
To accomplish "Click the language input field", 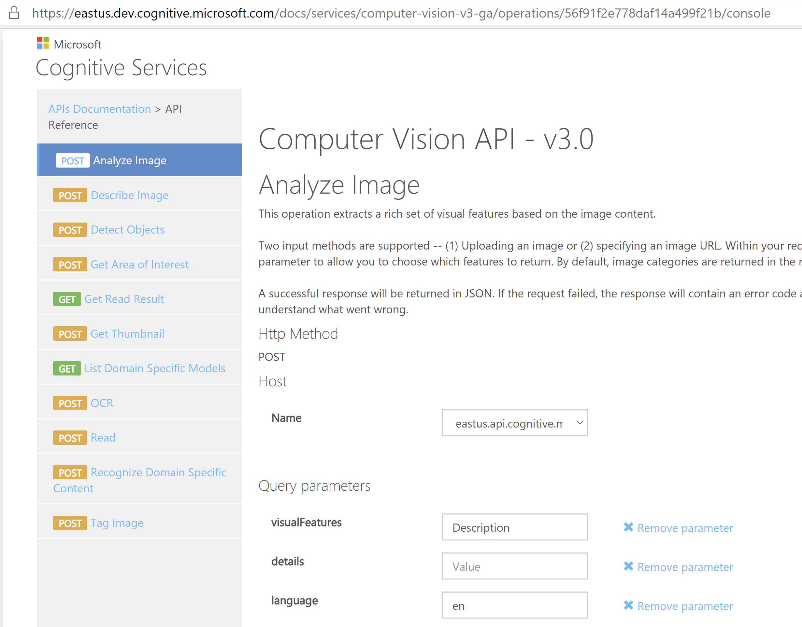I will [515, 605].
